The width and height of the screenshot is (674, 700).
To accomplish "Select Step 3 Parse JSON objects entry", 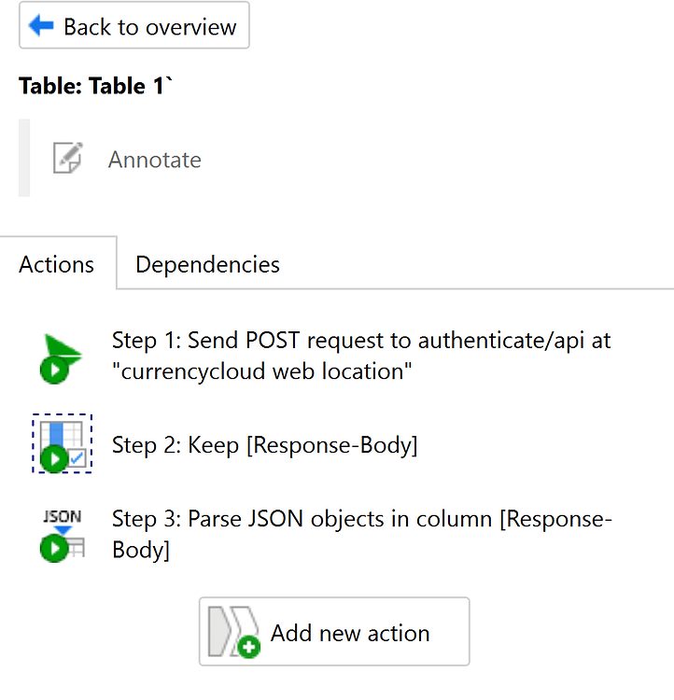I will [362, 534].
